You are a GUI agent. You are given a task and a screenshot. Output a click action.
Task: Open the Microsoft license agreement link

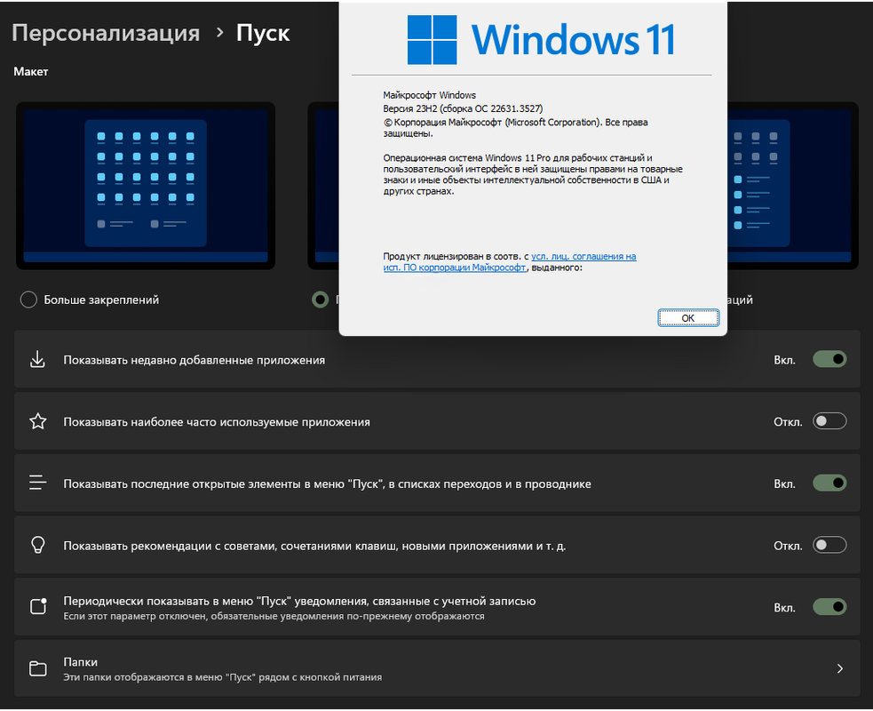(510, 262)
